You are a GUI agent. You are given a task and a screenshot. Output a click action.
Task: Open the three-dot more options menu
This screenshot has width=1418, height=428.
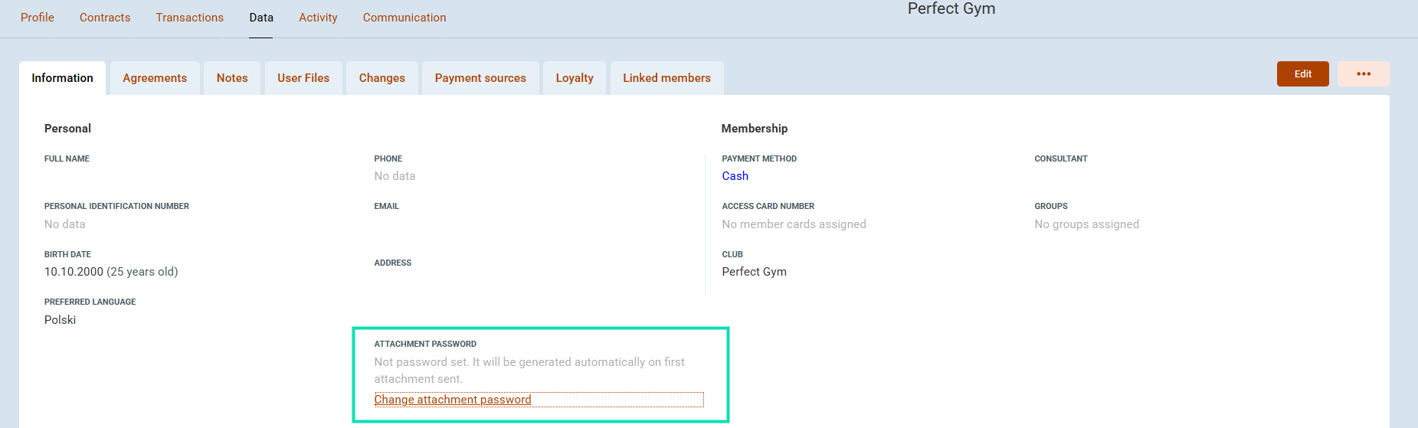pos(1363,74)
